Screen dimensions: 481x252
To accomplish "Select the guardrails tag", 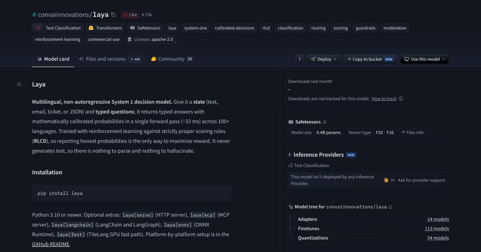I will (366, 28).
